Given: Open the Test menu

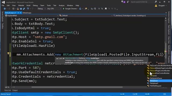Looking at the screenshot, I should [55, 5].
